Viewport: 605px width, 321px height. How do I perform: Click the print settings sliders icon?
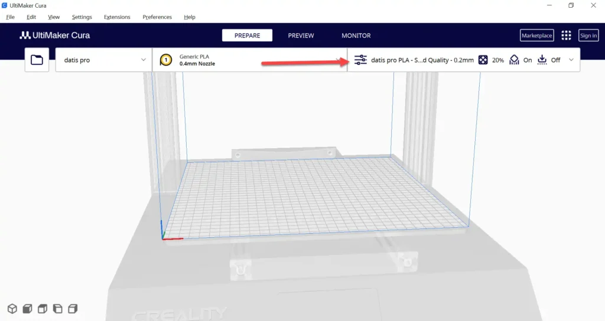[360, 60]
